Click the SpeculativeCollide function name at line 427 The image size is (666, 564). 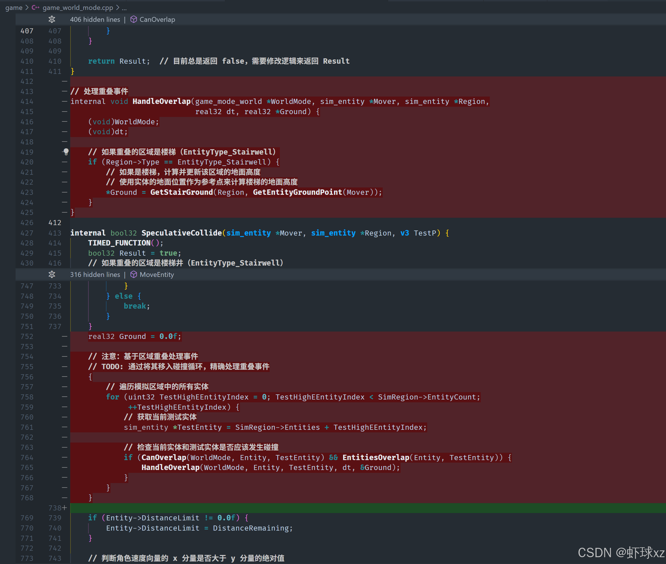[181, 233]
